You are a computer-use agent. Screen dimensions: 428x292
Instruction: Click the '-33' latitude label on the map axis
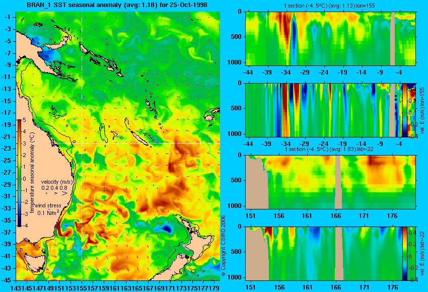point(7,208)
